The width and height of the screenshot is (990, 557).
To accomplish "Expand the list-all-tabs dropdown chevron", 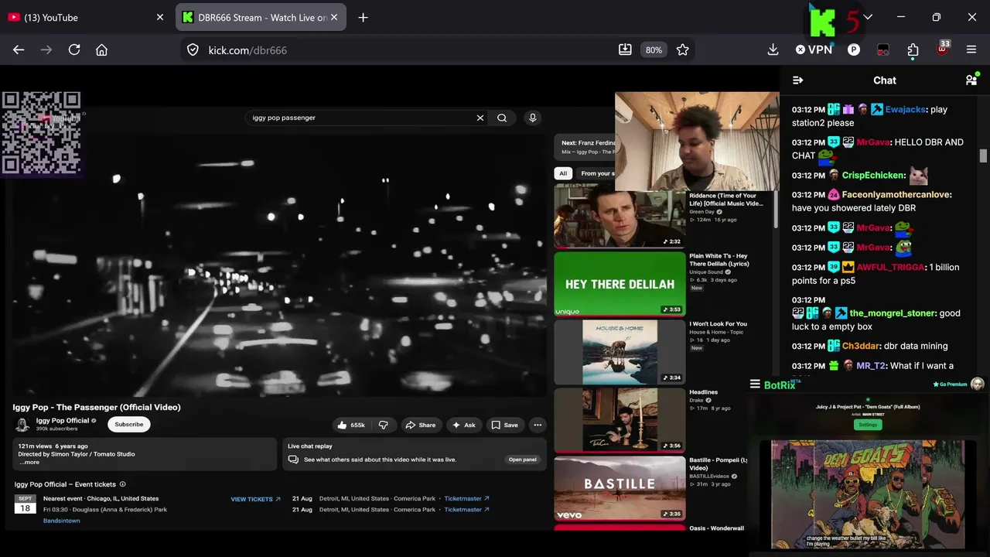I will pyautogui.click(x=868, y=17).
